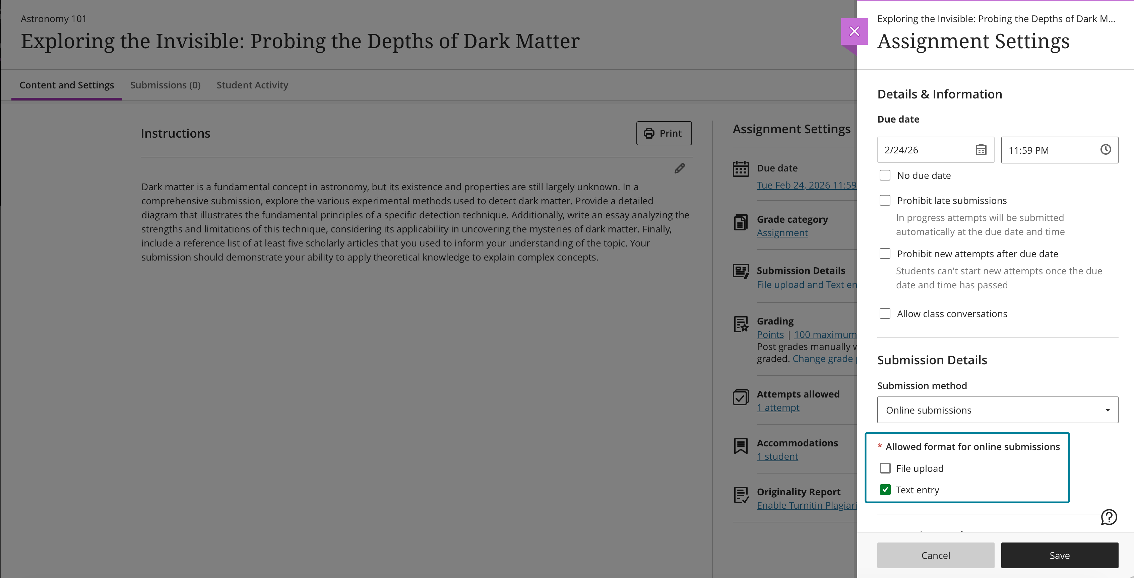
Task: Open the help question mark icon
Action: tap(1109, 517)
